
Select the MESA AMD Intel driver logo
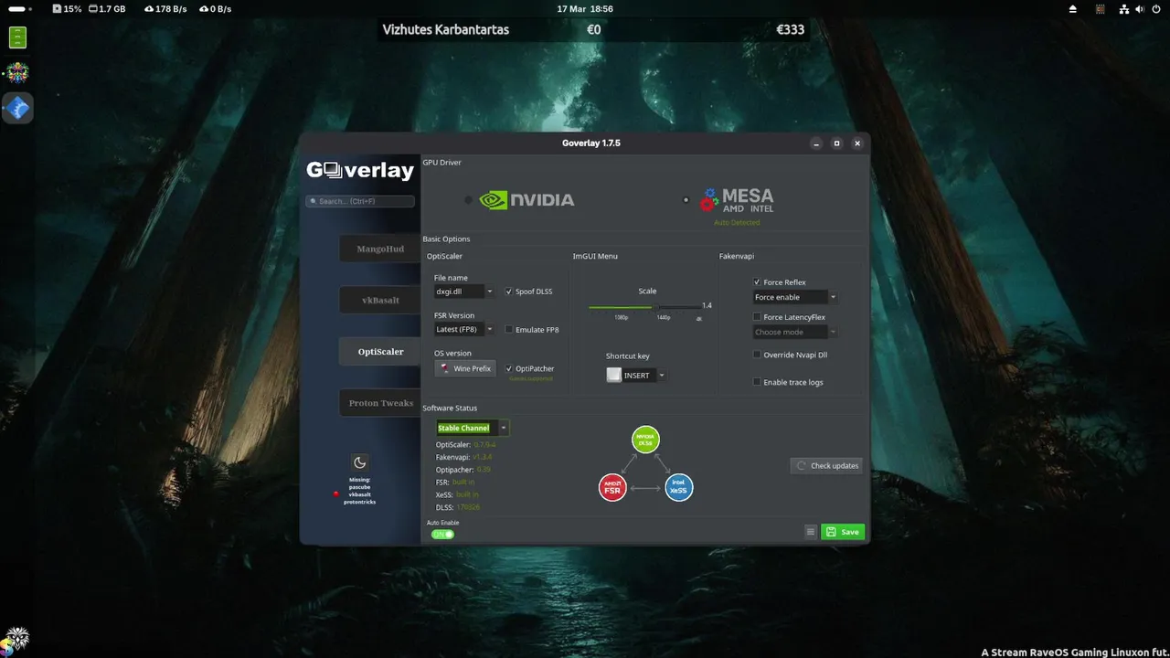coord(737,199)
